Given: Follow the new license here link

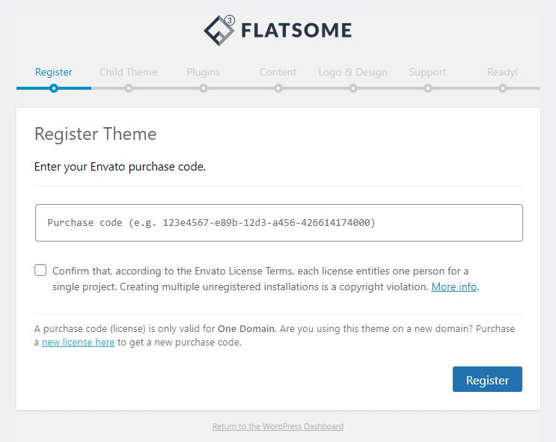Looking at the screenshot, I should click(x=78, y=343).
